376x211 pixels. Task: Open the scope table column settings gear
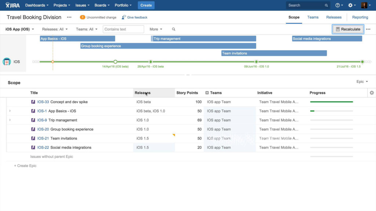[372, 93]
